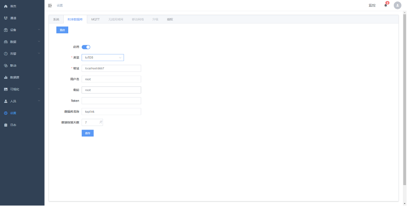The width and height of the screenshot is (407, 206).
Task: Click the blue 保存 save button
Action: pos(87,133)
